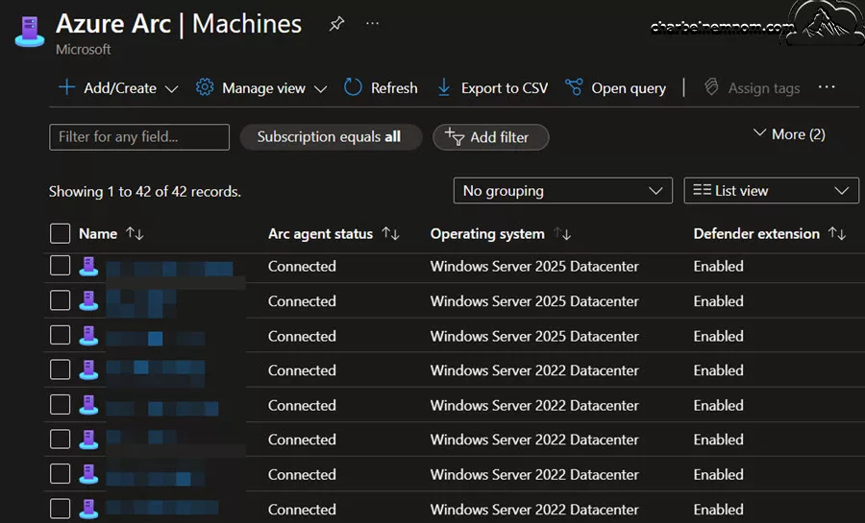Click Showing 1 to 42 records text

144,192
